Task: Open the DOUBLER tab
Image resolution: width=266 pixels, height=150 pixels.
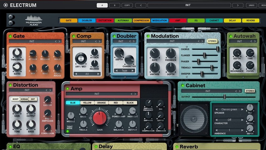Action: click(87, 20)
